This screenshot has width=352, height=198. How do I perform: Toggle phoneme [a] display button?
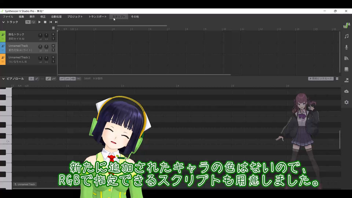pyautogui.click(x=78, y=78)
